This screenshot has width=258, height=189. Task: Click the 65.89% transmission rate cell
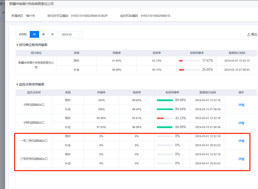coord(101,118)
